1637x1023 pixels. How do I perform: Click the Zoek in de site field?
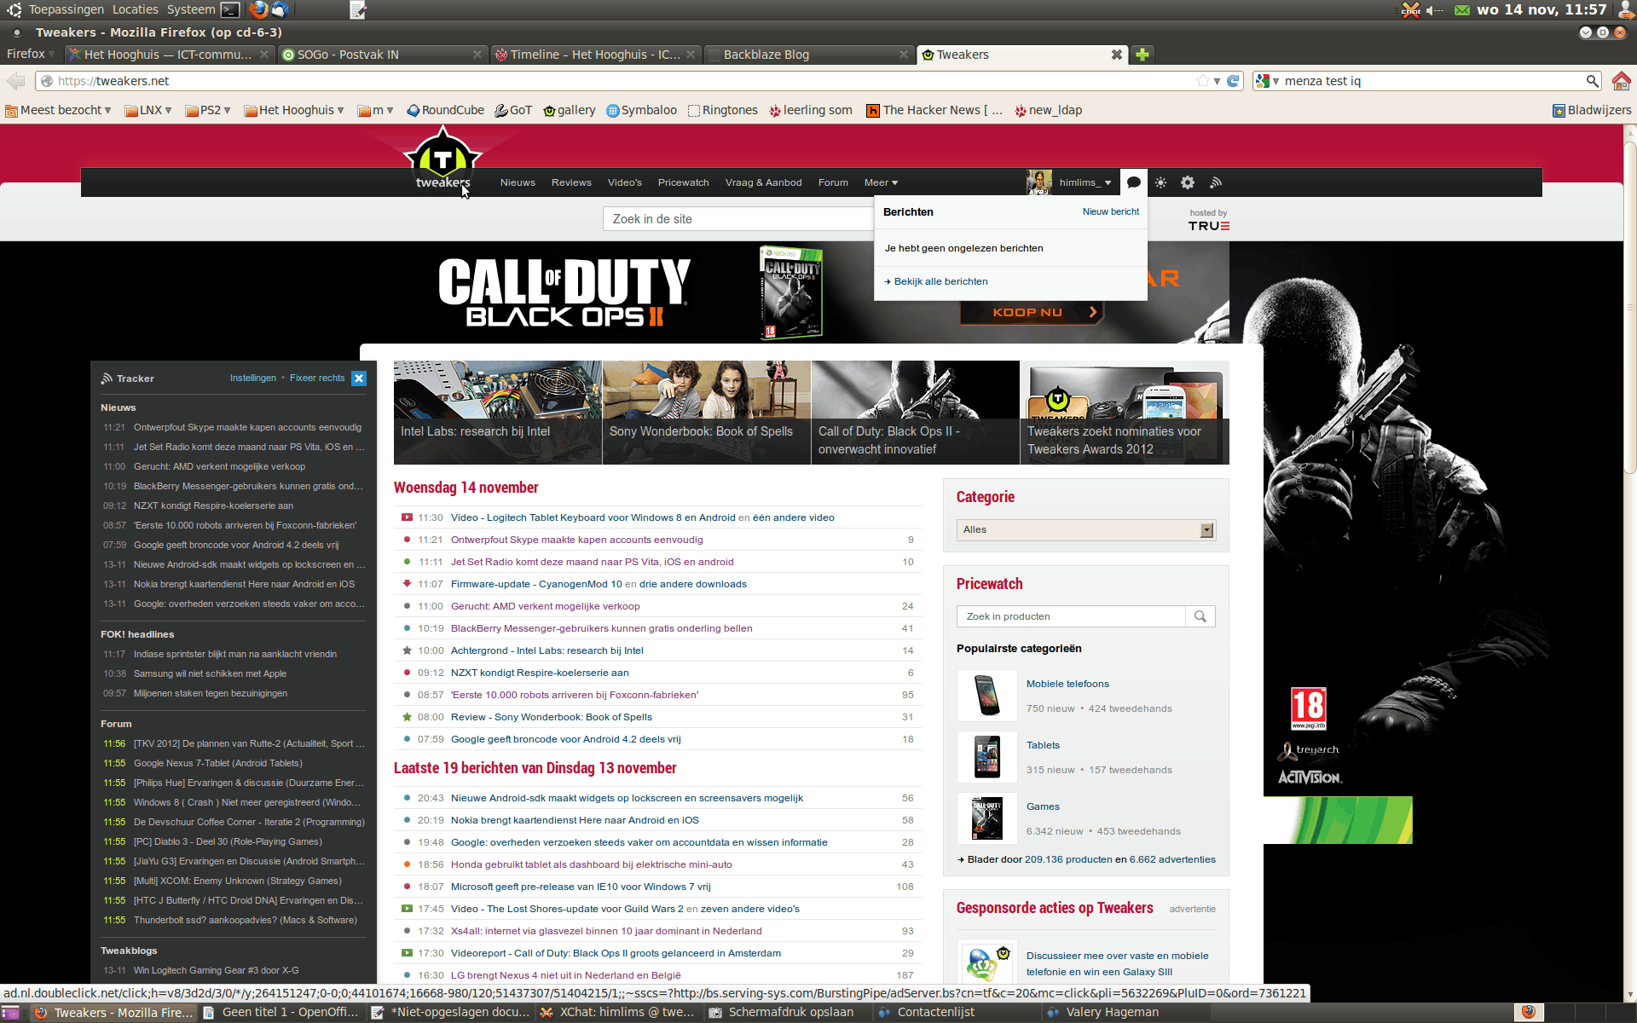click(x=738, y=219)
